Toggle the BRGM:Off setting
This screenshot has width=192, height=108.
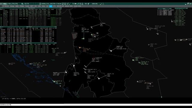click(x=60, y=6)
